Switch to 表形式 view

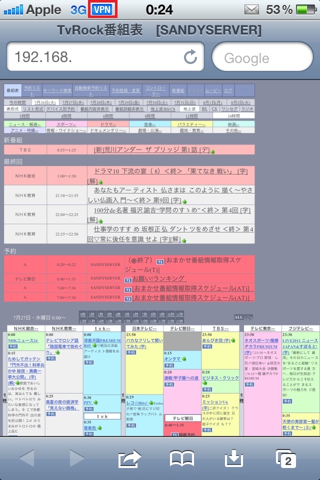12,109
